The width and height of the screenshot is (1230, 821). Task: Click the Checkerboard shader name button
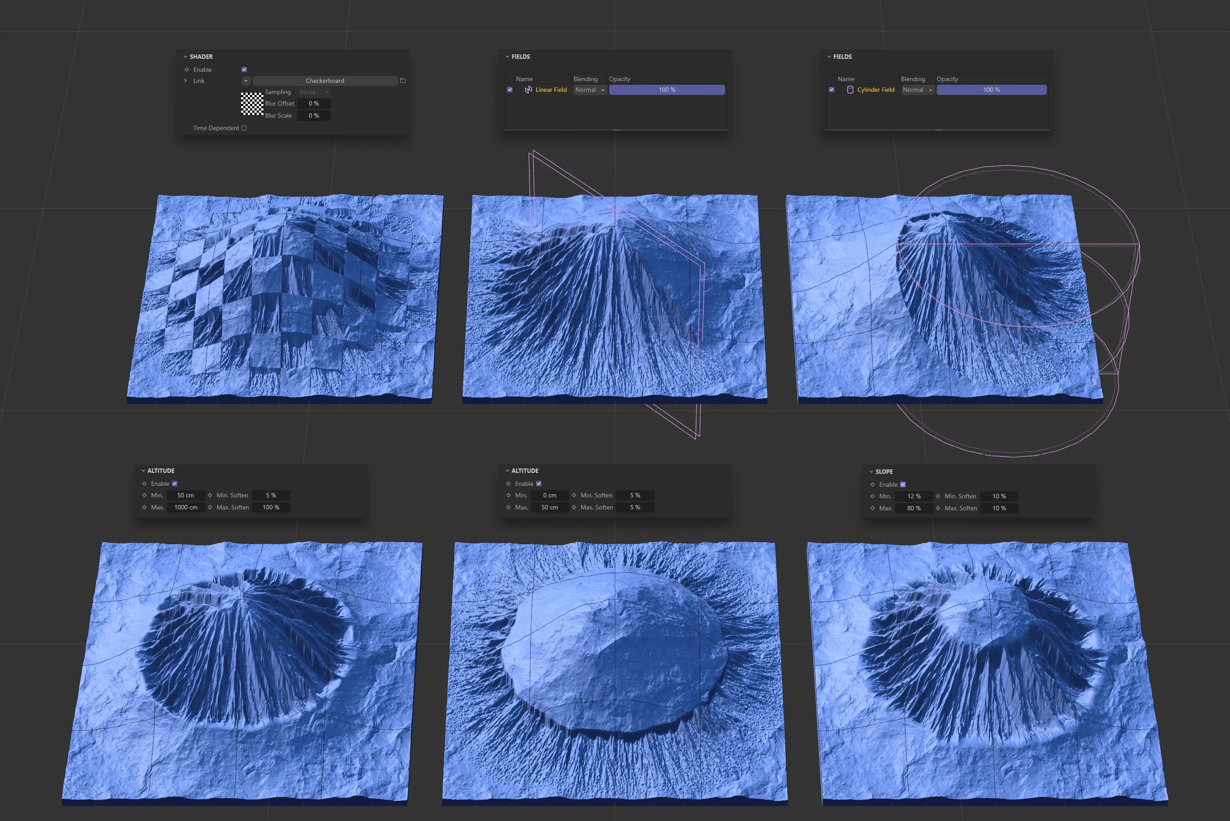click(324, 81)
